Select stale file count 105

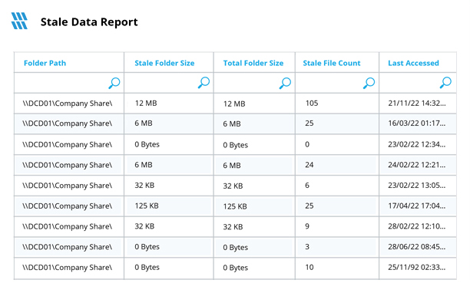pos(312,104)
